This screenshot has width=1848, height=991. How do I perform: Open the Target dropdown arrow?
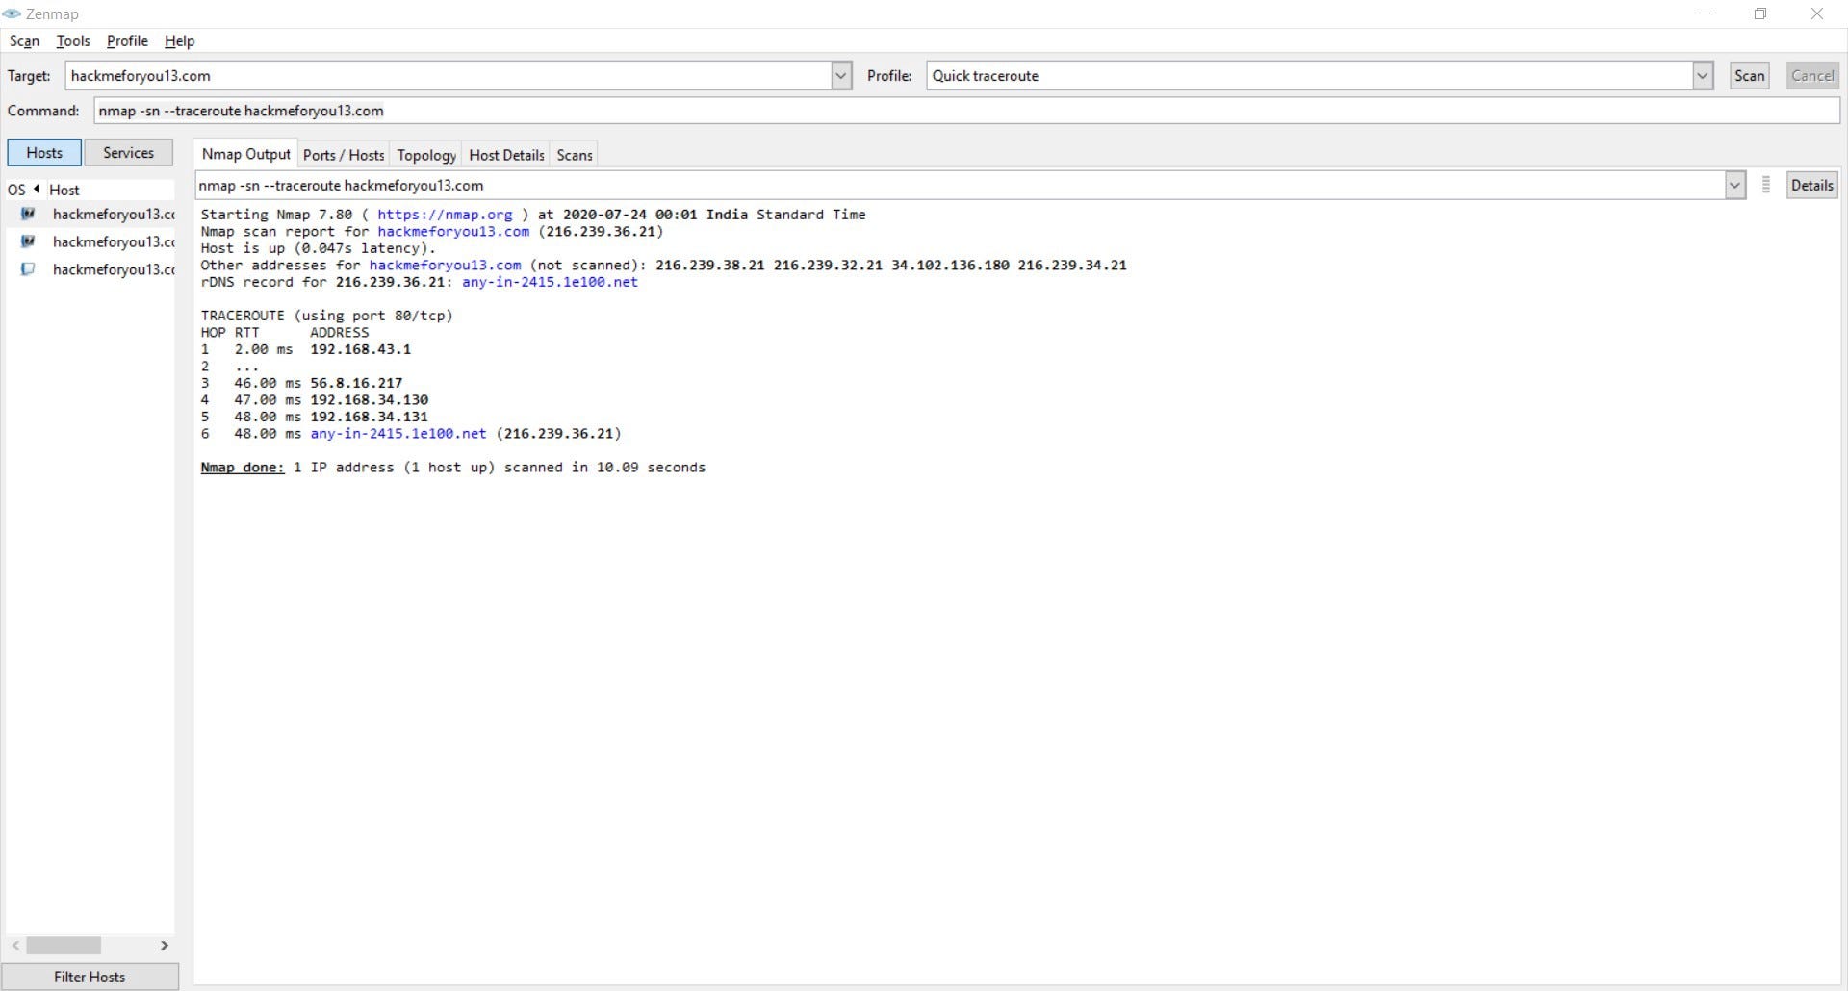coord(840,75)
